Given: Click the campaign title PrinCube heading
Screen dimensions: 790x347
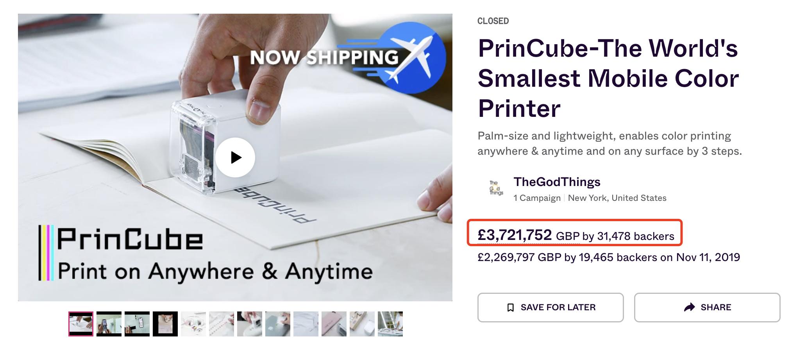Looking at the screenshot, I should 608,78.
